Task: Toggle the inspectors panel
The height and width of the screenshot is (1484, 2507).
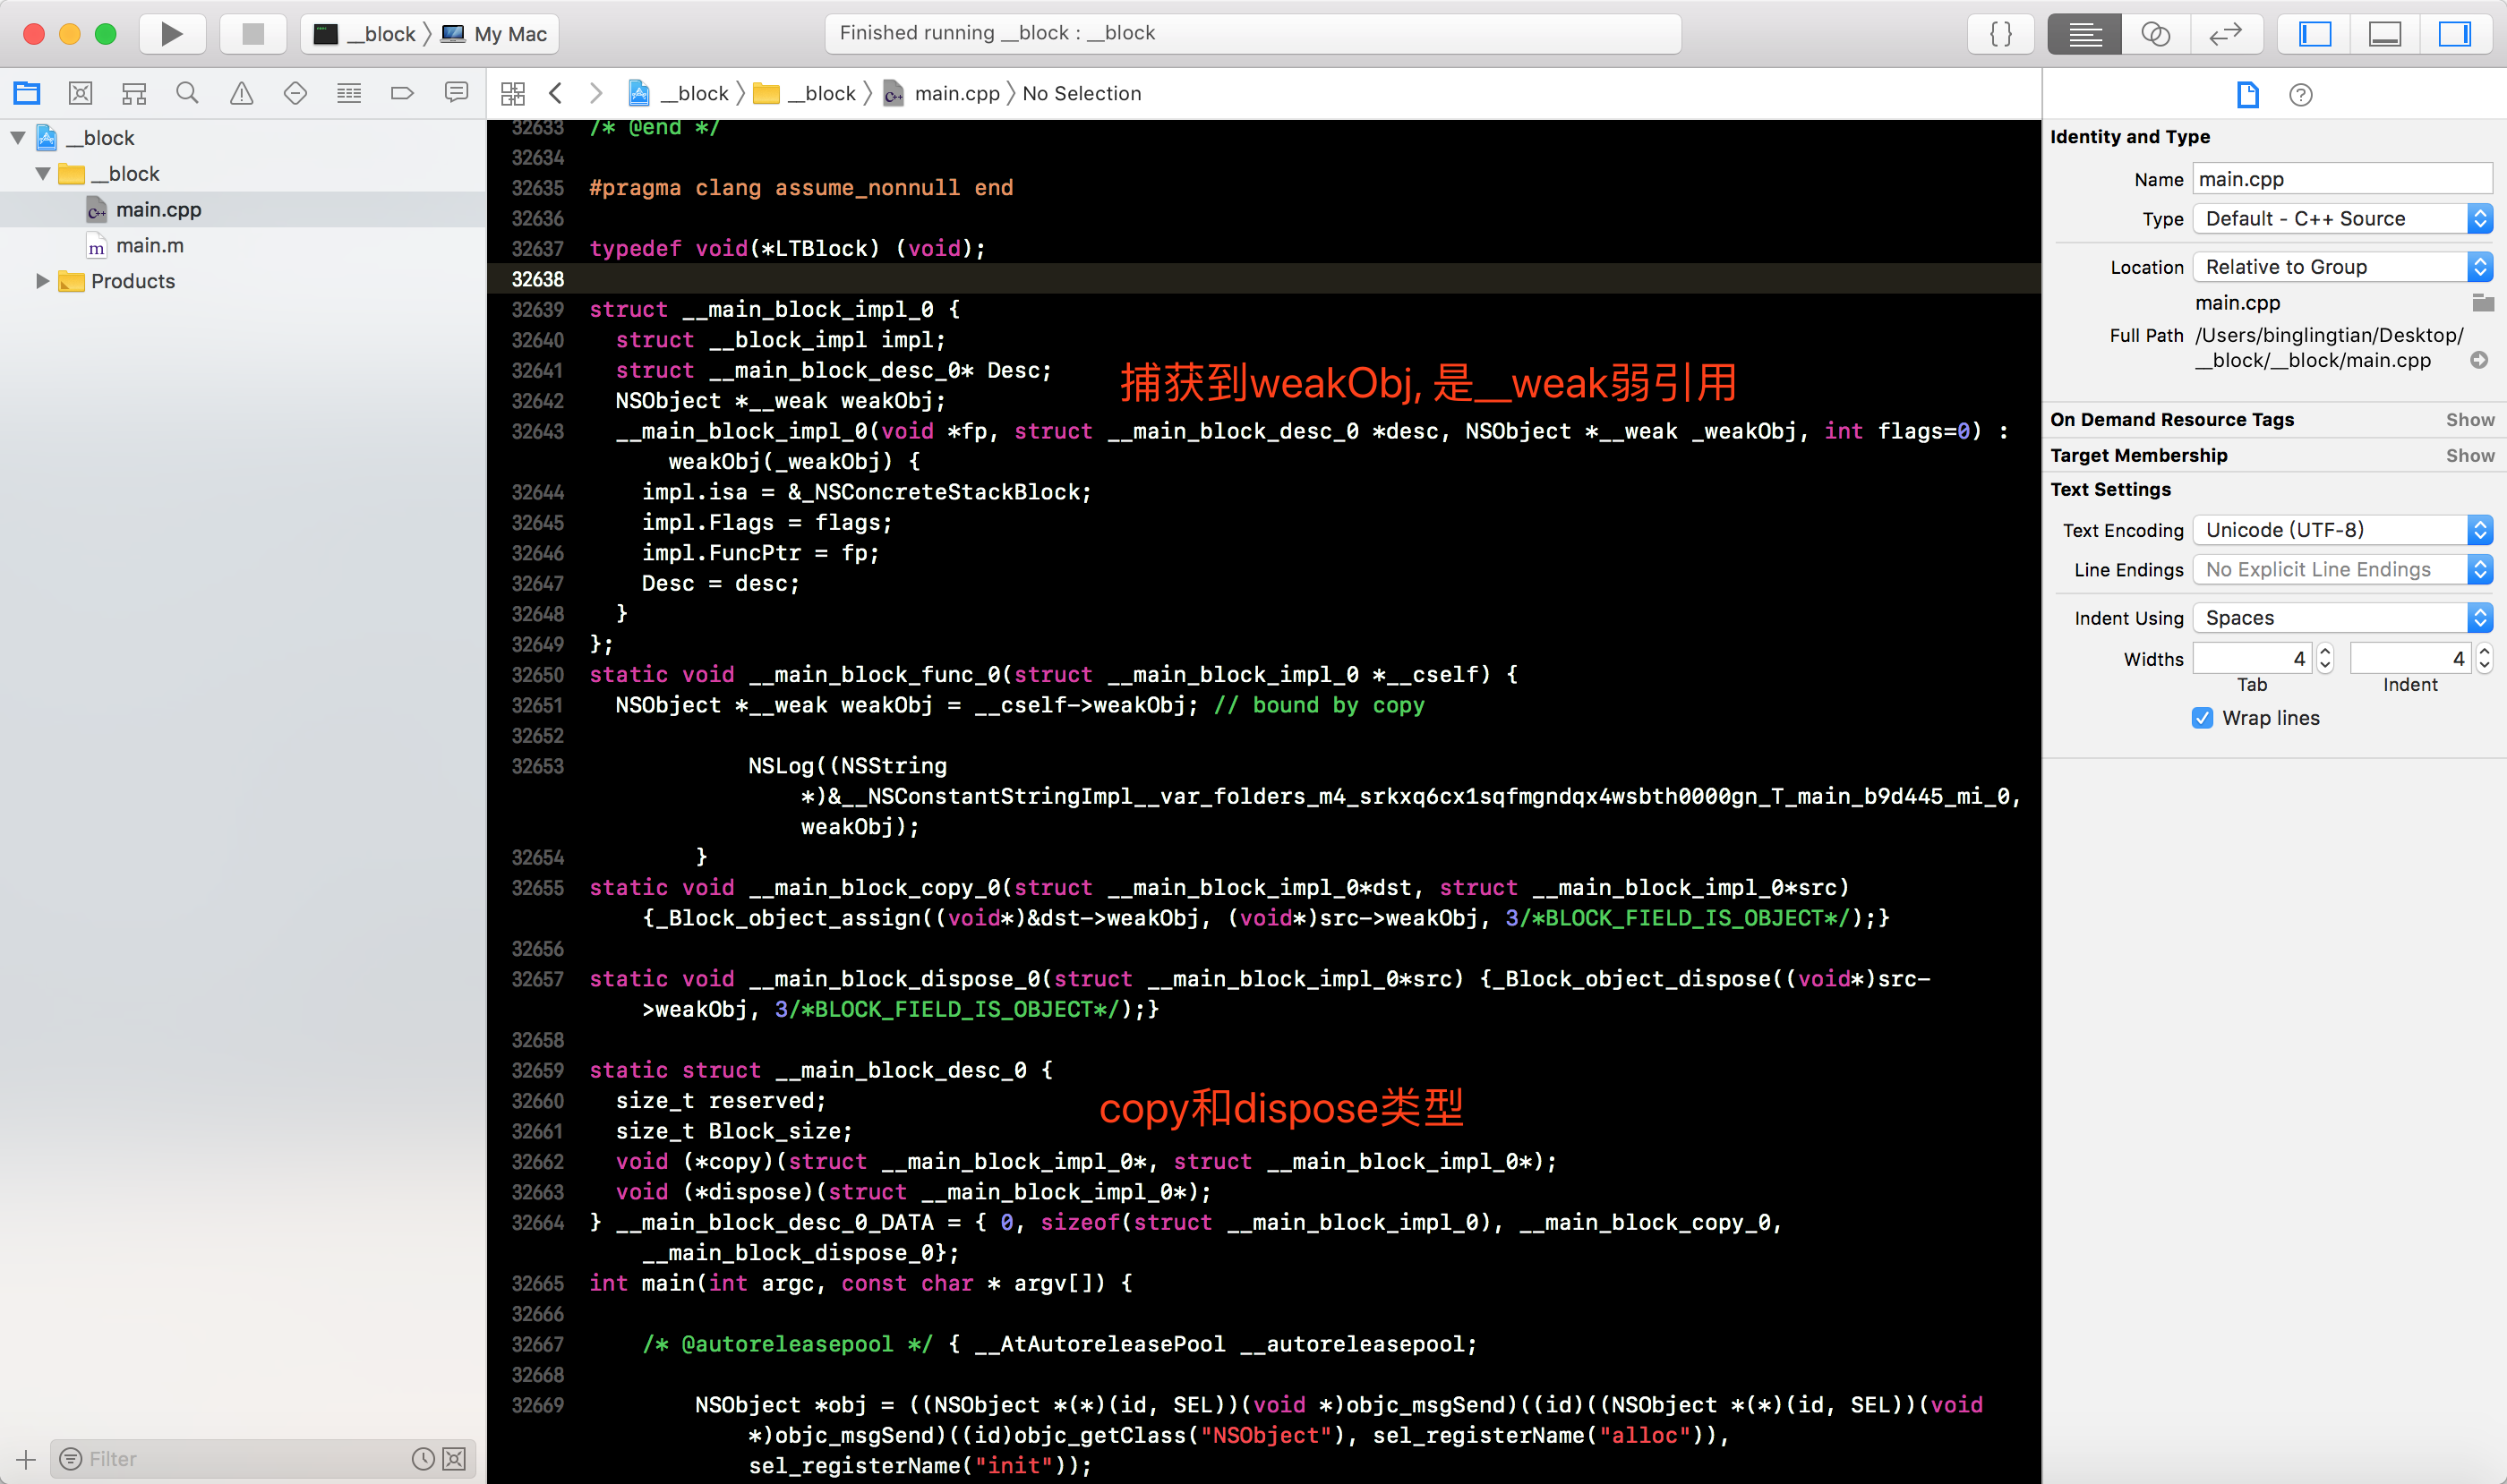Action: point(2455,34)
